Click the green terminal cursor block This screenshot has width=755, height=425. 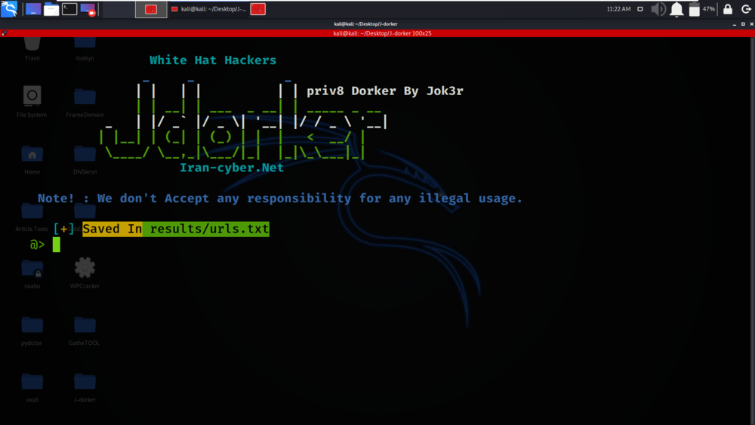(x=57, y=245)
